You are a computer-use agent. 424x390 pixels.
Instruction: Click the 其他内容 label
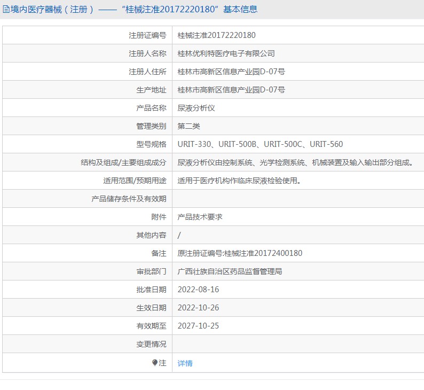pyautogui.click(x=151, y=235)
